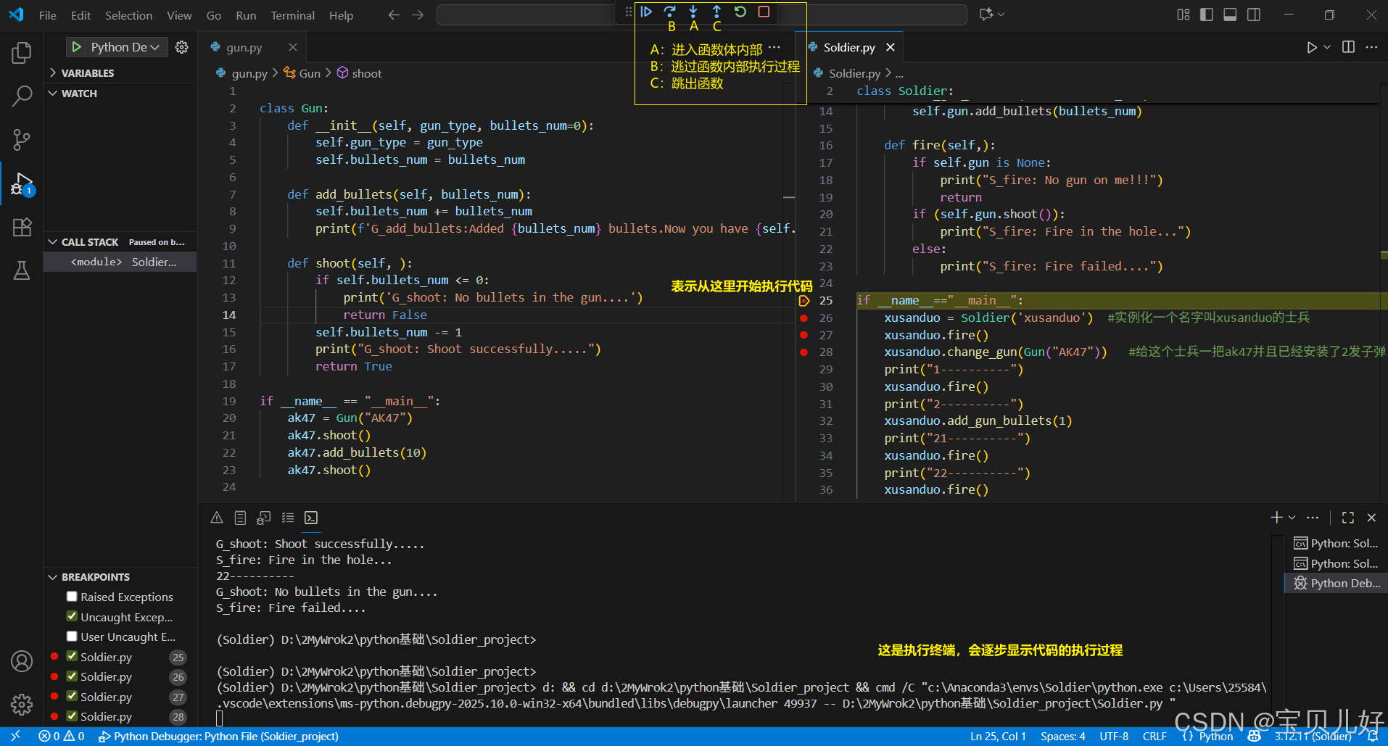Screen dimensions: 1388x746
Task: Open Source Control view
Action: click(x=22, y=139)
